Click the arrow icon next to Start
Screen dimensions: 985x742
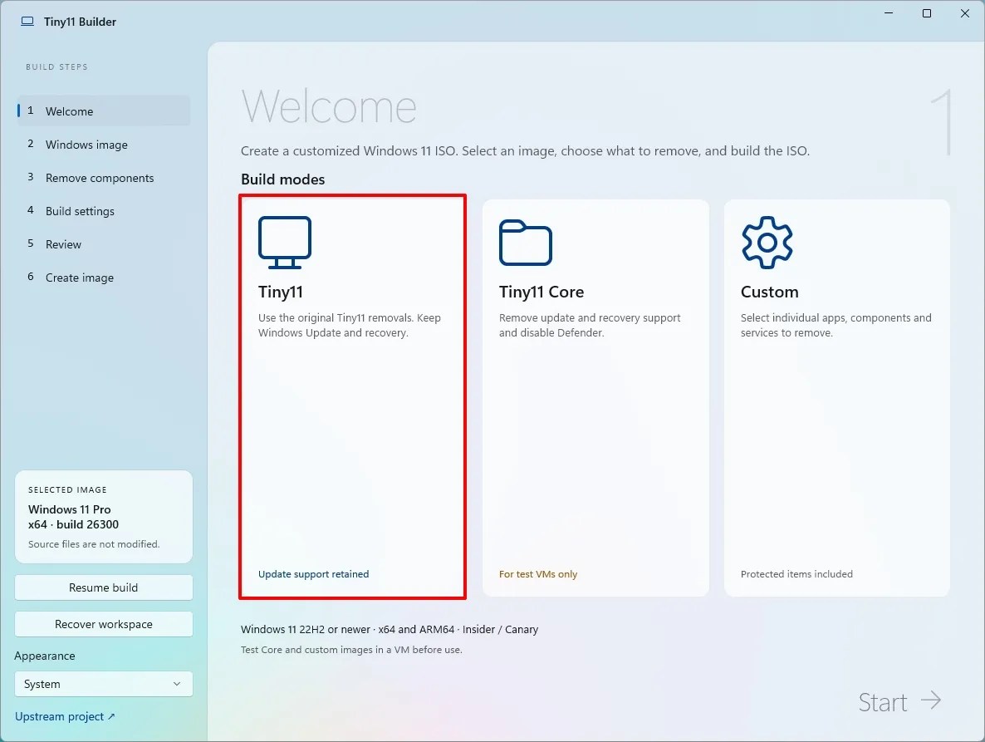(x=931, y=700)
